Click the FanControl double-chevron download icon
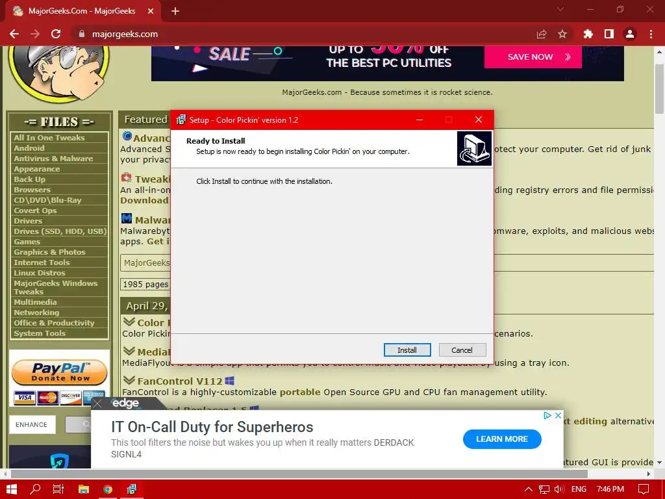Image resolution: width=665 pixels, height=499 pixels. 129,380
